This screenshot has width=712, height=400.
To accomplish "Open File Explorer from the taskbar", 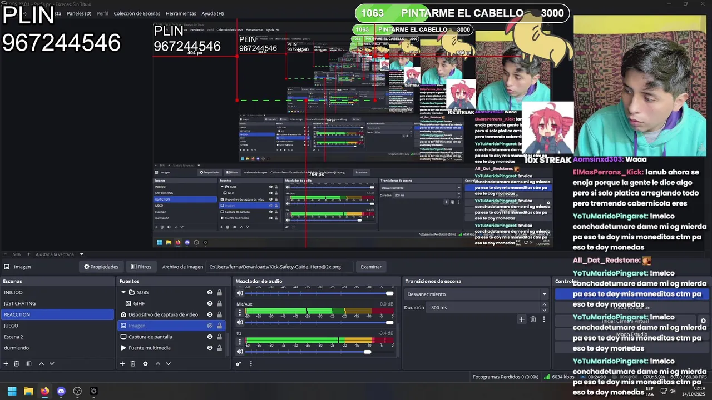I will 28,391.
